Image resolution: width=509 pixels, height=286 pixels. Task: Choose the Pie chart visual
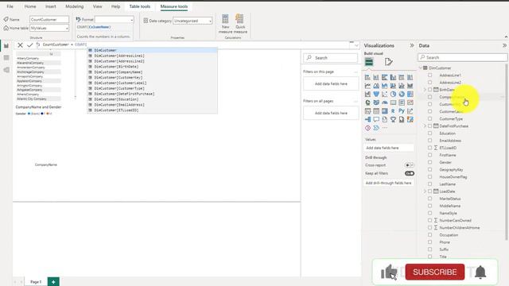pos(393,94)
